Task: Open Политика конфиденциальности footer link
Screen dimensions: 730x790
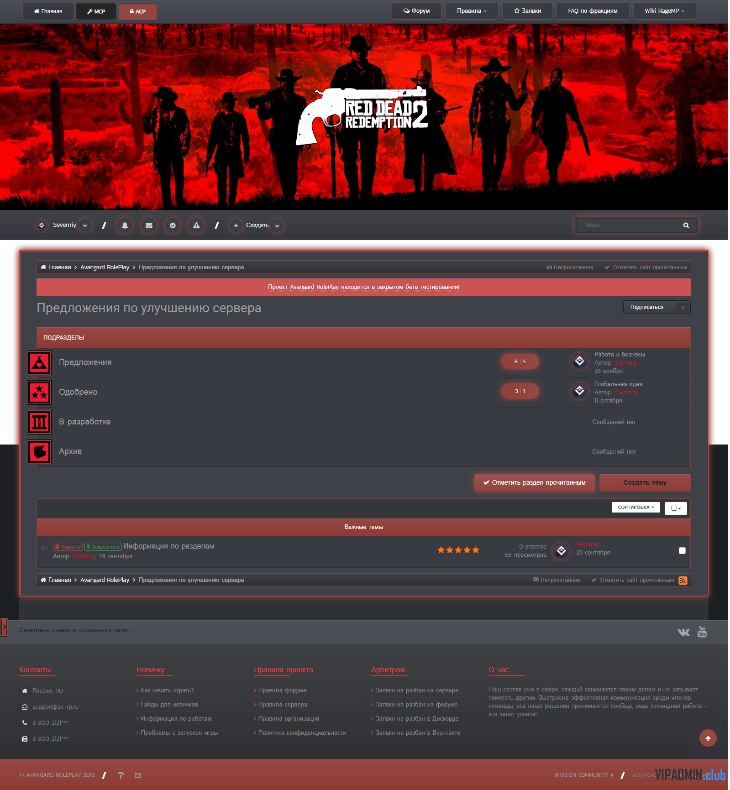Action: pyautogui.click(x=302, y=733)
